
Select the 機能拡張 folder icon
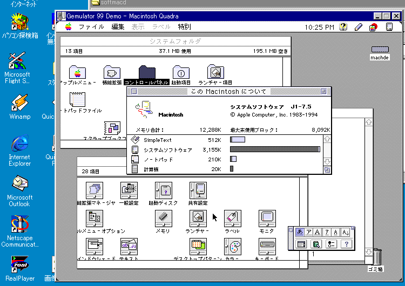pos(112,72)
